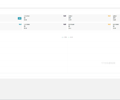Click the number 31 in the 订单统计 card
Viewport: 120px width, 100px height.
coord(70,18)
